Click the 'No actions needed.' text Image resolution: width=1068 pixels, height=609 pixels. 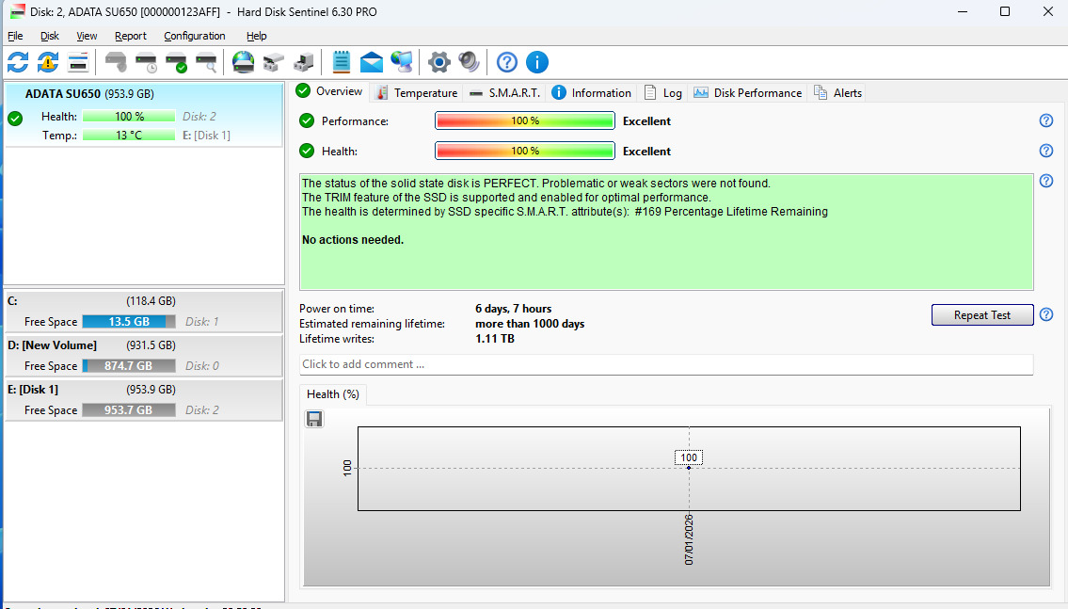point(353,240)
